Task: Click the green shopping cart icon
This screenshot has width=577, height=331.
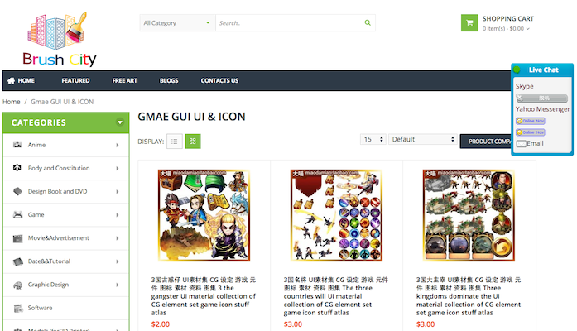Action: click(469, 23)
